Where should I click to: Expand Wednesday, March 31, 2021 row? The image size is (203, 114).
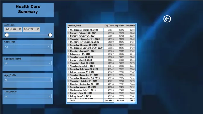click(x=69, y=30)
